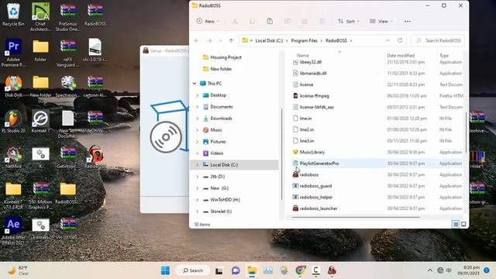Click Local Disk (C:) in the address breadcrumb
The height and width of the screenshot is (279, 496).
pyautogui.click(x=269, y=40)
